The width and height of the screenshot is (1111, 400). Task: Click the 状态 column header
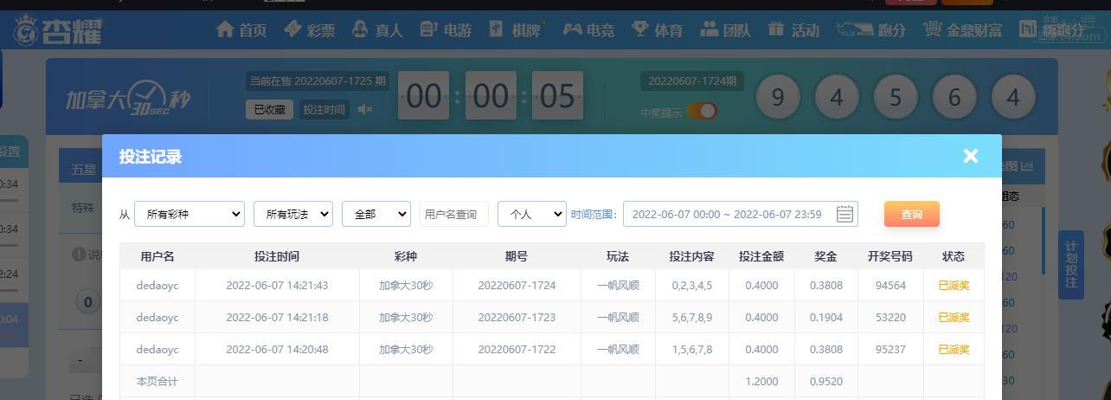(954, 256)
